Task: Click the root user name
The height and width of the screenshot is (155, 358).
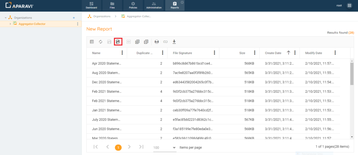Action: [x=339, y=6]
